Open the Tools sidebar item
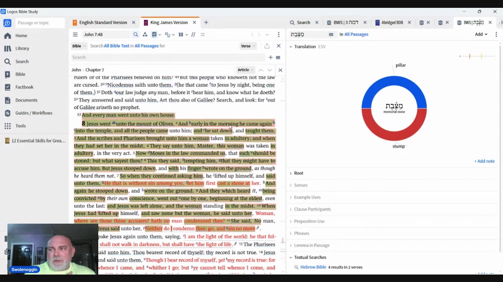 [20, 126]
